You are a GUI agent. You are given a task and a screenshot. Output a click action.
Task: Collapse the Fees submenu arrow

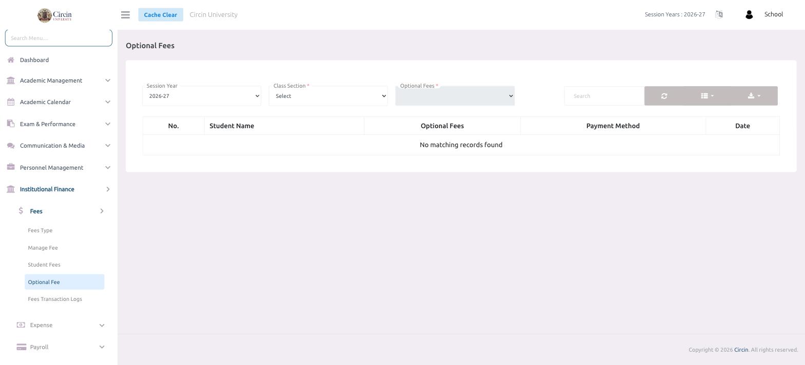pyautogui.click(x=102, y=211)
